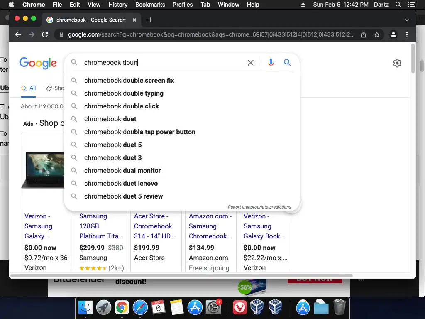Viewport: 425px width, 319px height.
Task: Select suggestion chromebook dual monitor
Action: (x=182, y=171)
